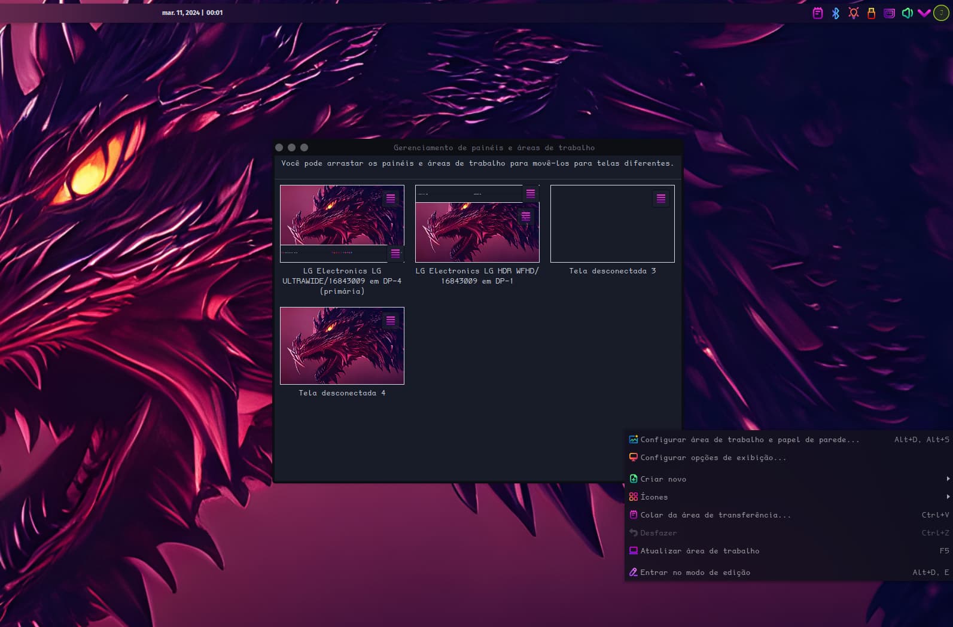Click the grid icon beside Ícones
The width and height of the screenshot is (953, 627).
633,497
